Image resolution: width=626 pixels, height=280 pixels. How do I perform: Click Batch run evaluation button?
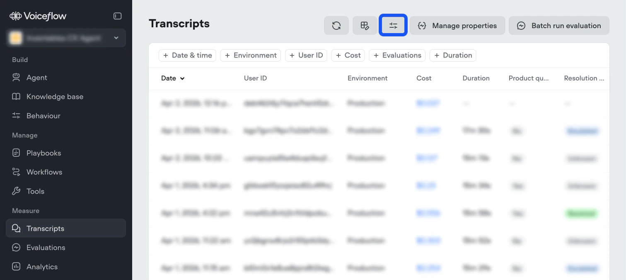click(x=559, y=26)
